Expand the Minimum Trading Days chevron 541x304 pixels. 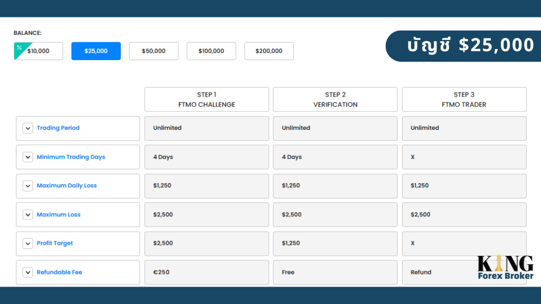[x=27, y=157]
